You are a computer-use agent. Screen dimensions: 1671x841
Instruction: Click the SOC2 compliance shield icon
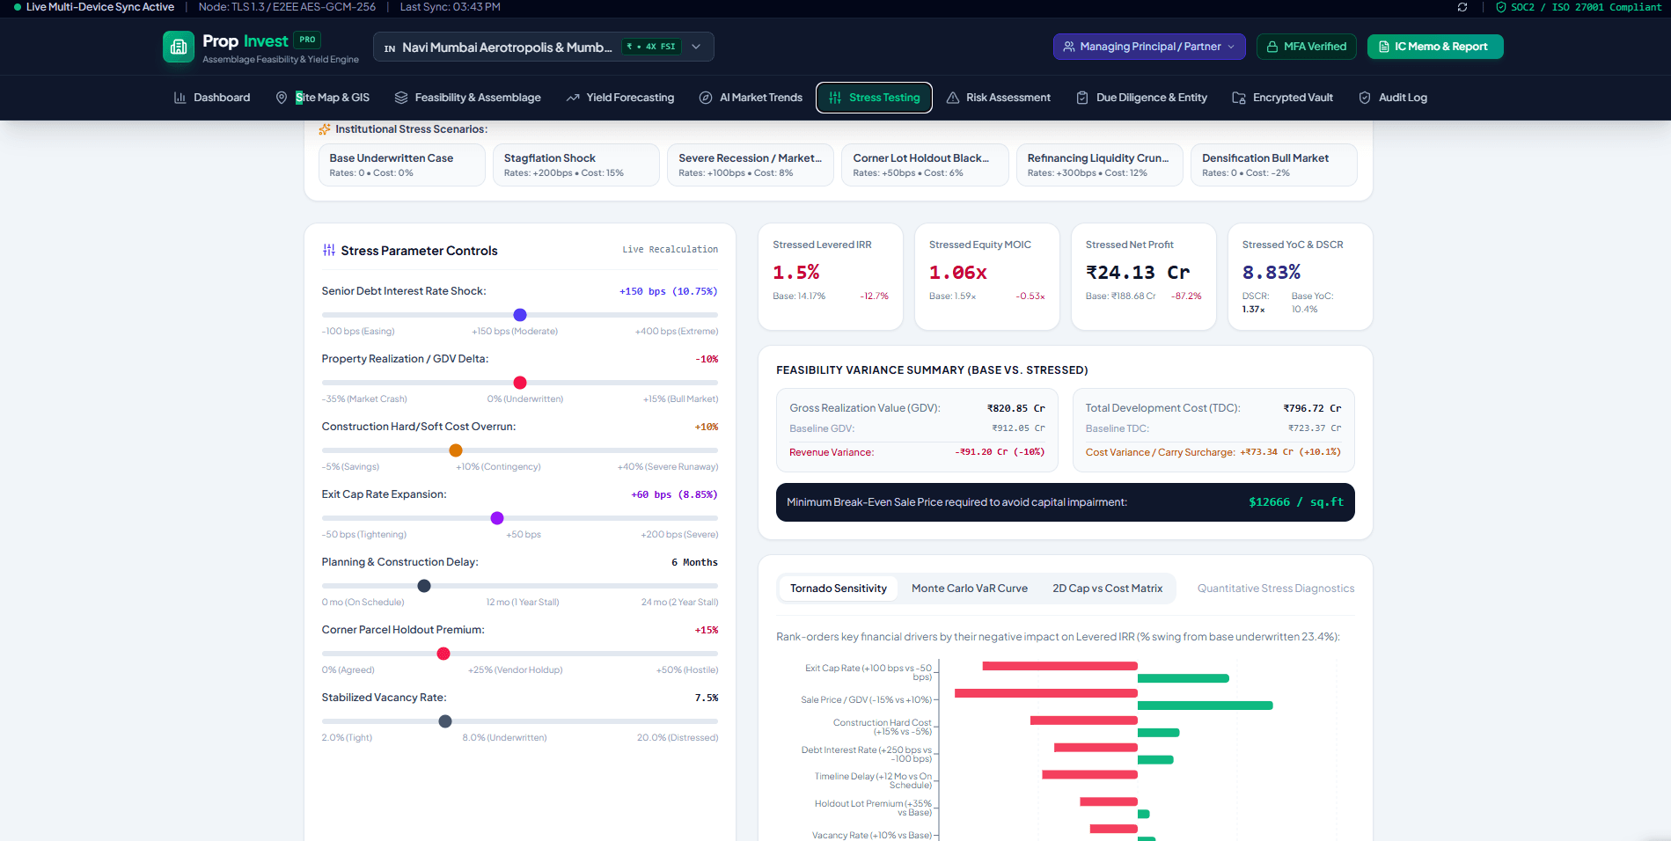click(x=1501, y=7)
